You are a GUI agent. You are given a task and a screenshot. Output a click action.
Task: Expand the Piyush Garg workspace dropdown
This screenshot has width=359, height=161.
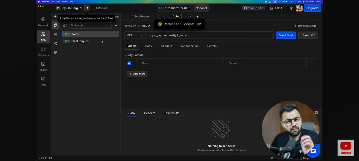pos(69,8)
